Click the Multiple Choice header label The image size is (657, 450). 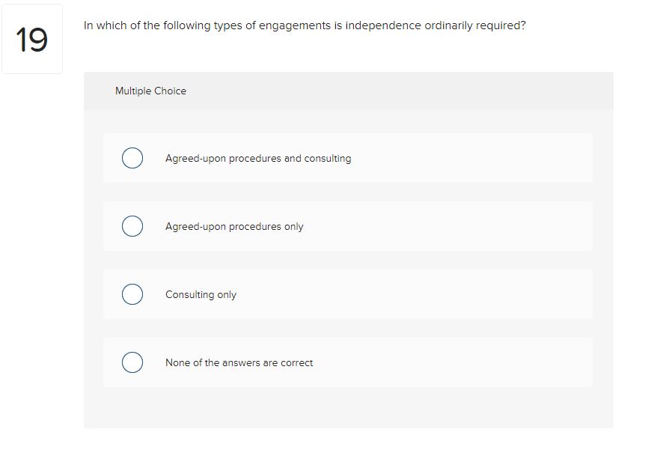(150, 91)
